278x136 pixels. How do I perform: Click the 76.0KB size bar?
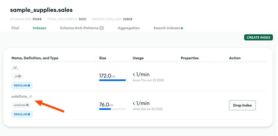(x=113, y=109)
